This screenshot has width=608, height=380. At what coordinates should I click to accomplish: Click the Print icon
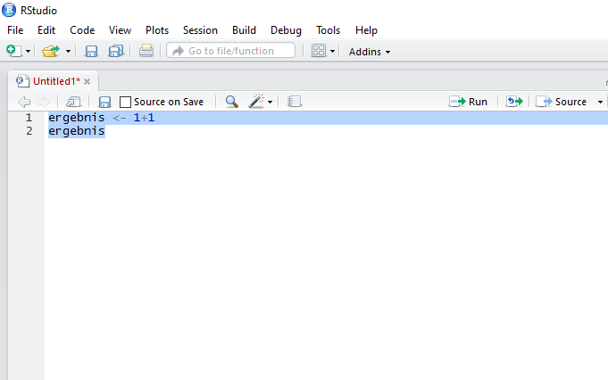pos(146,52)
